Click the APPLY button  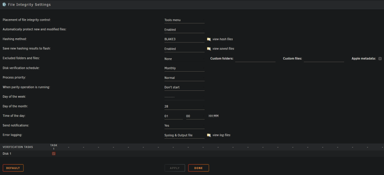click(175, 168)
